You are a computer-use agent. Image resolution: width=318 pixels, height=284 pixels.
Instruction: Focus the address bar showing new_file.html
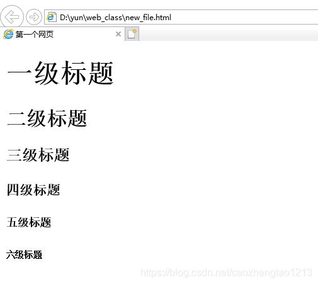pyautogui.click(x=181, y=17)
